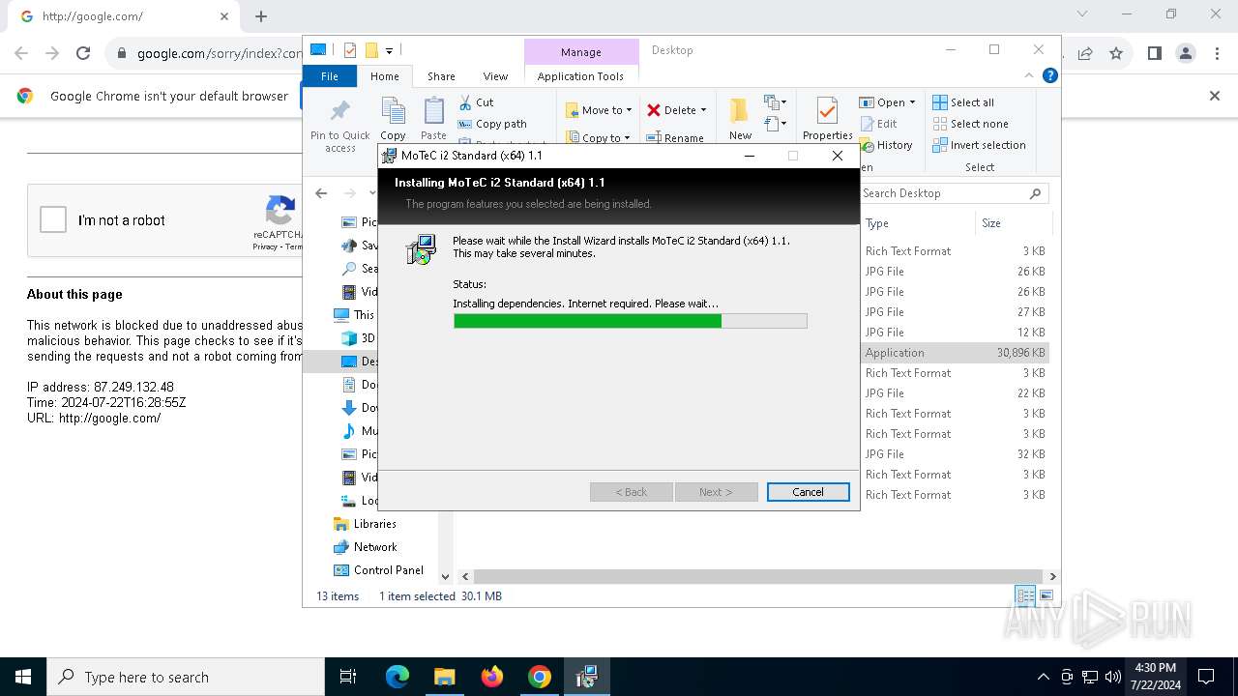The height and width of the screenshot is (696, 1238).
Task: Click Chrome share page icon
Action: (1085, 54)
